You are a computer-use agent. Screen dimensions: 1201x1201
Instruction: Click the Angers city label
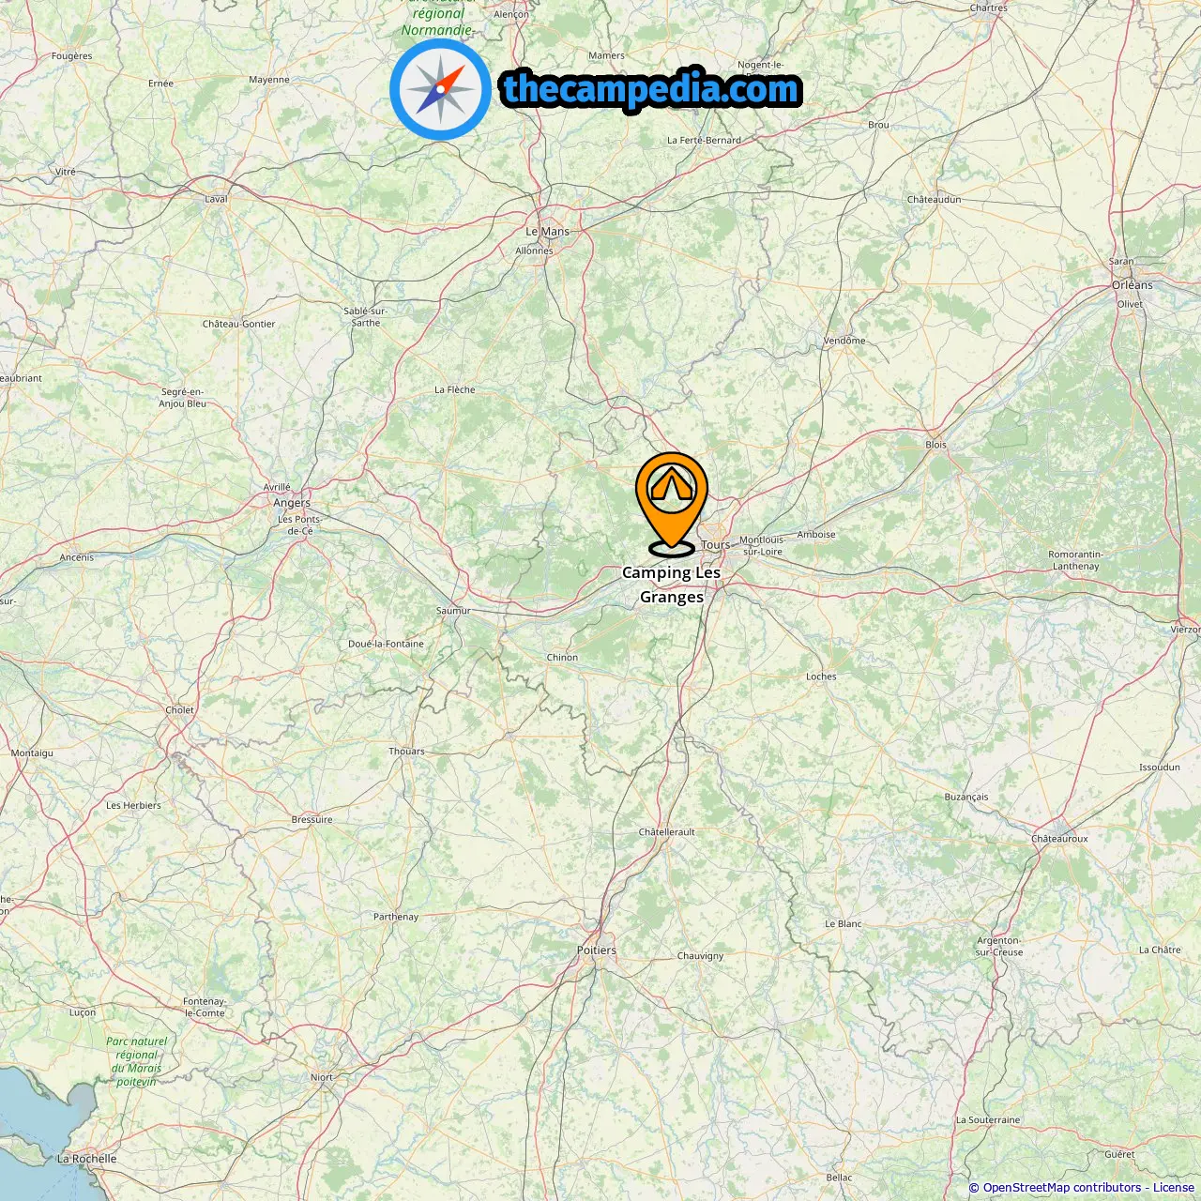[292, 503]
